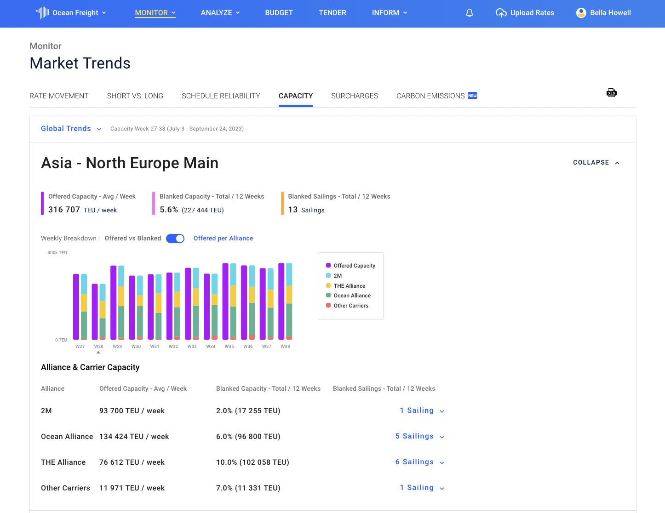Switch to the CARBON EMISSIONS tab
The width and height of the screenshot is (665, 513).
pyautogui.click(x=430, y=96)
